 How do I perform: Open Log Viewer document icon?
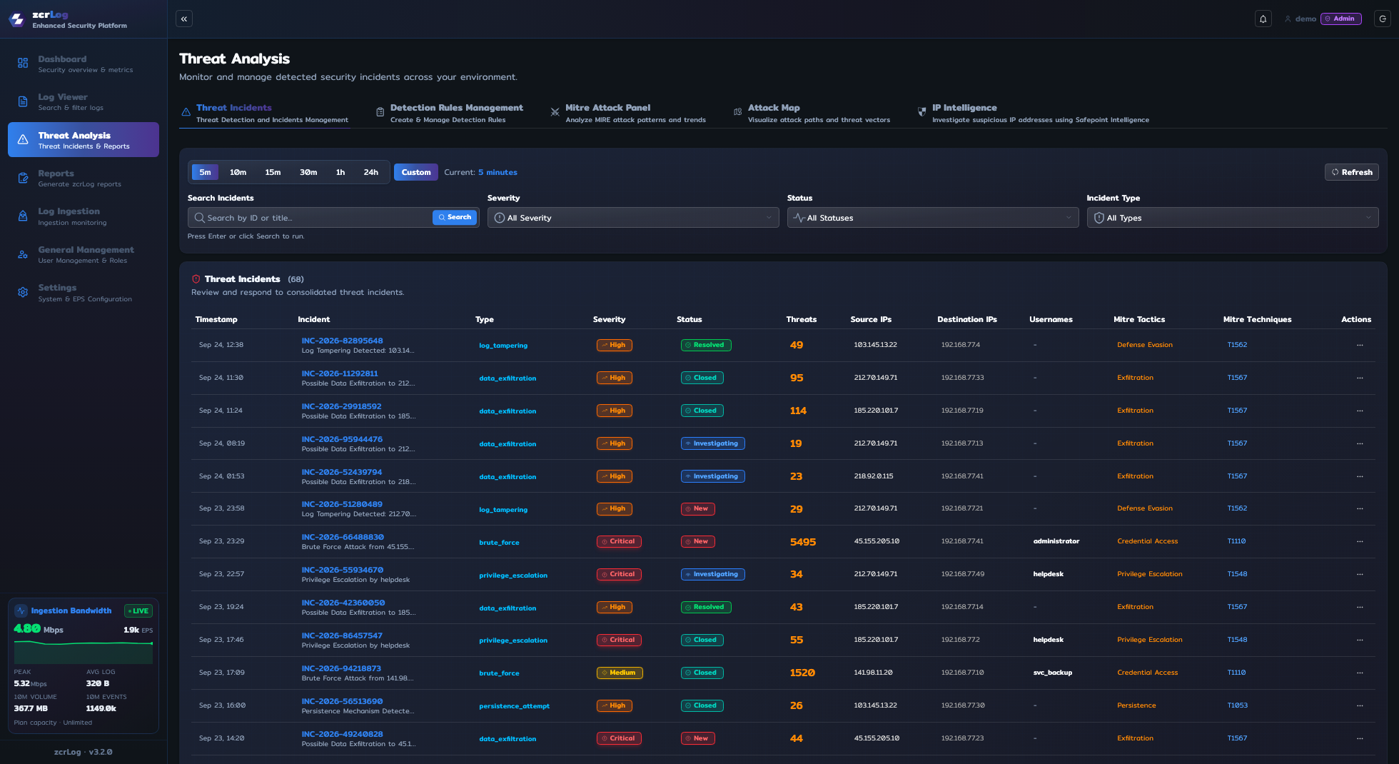click(23, 101)
